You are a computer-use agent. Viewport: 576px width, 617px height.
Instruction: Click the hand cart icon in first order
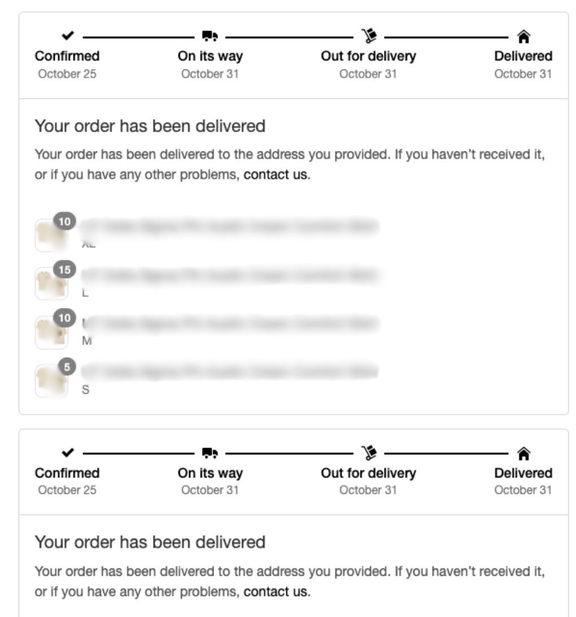point(368,36)
